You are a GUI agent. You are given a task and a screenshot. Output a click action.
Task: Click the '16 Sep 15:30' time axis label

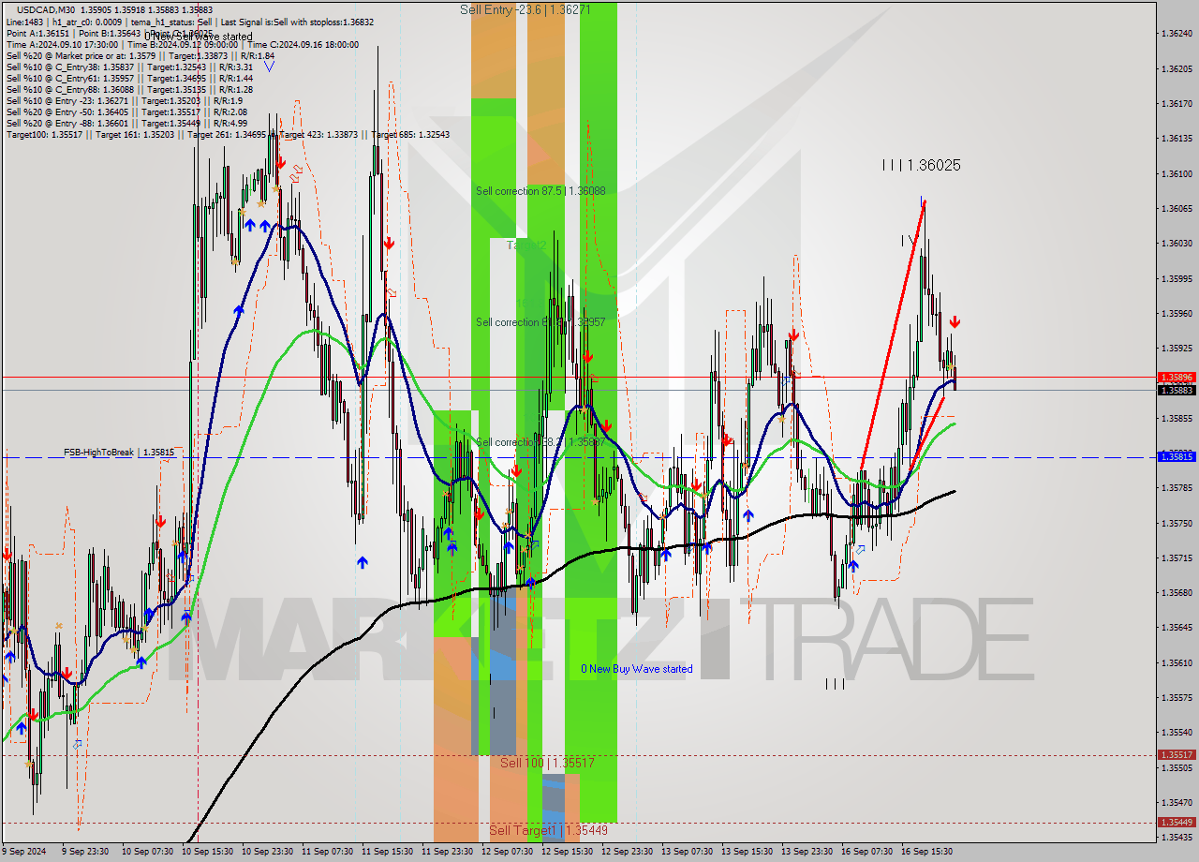926,852
